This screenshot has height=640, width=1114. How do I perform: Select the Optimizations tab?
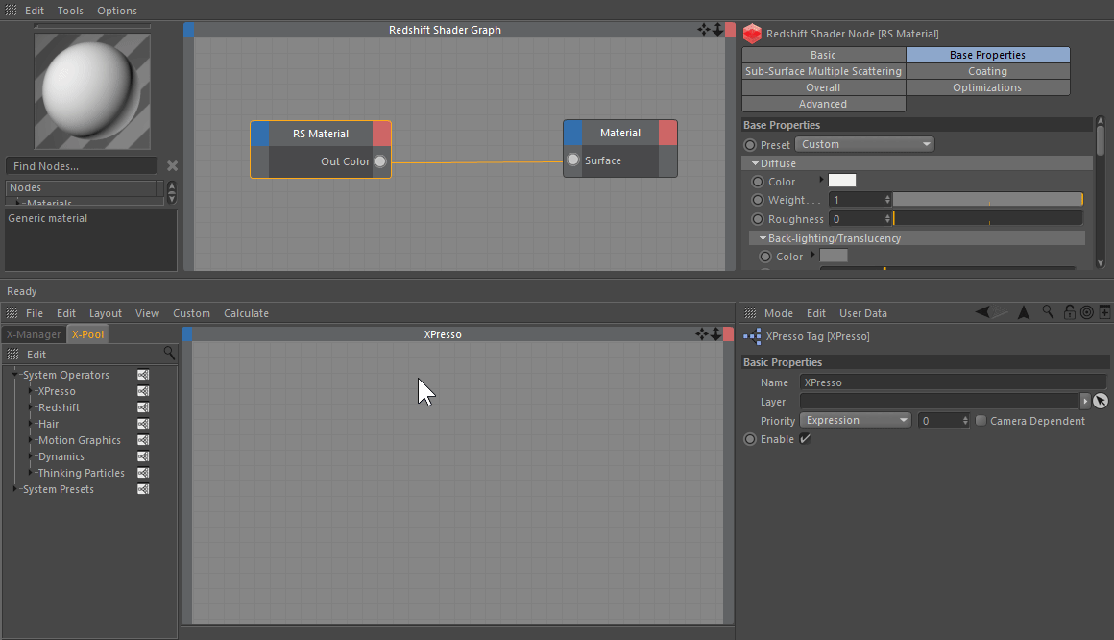click(987, 87)
